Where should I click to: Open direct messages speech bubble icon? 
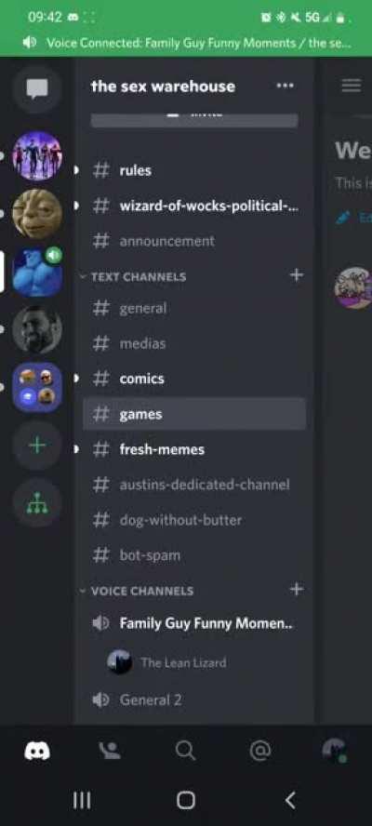point(37,89)
